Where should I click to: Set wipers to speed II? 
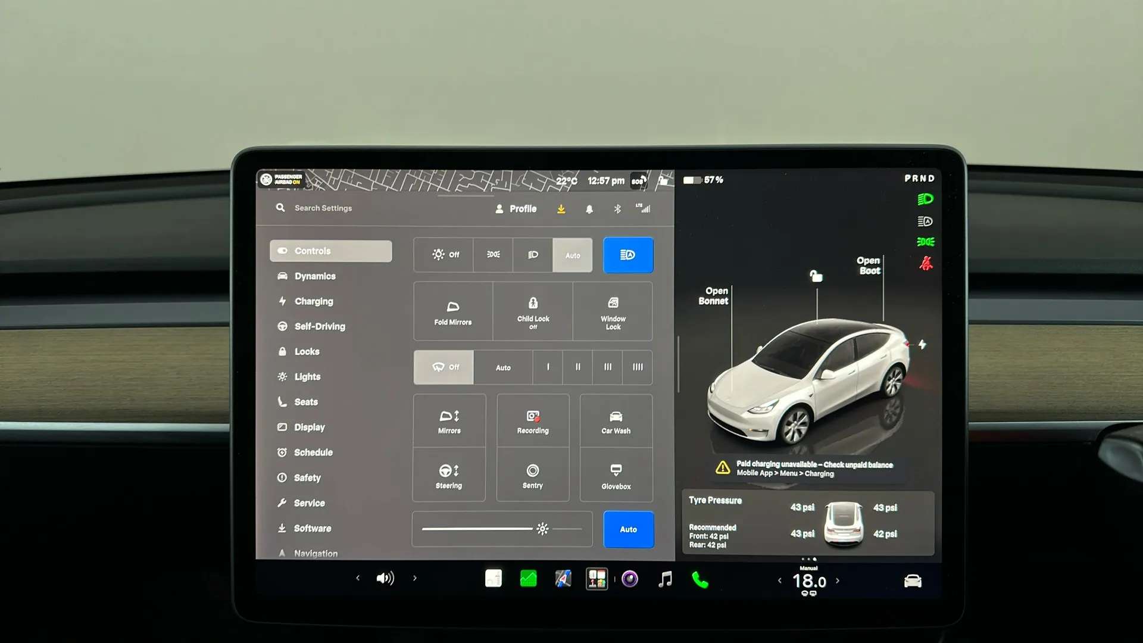click(x=577, y=367)
